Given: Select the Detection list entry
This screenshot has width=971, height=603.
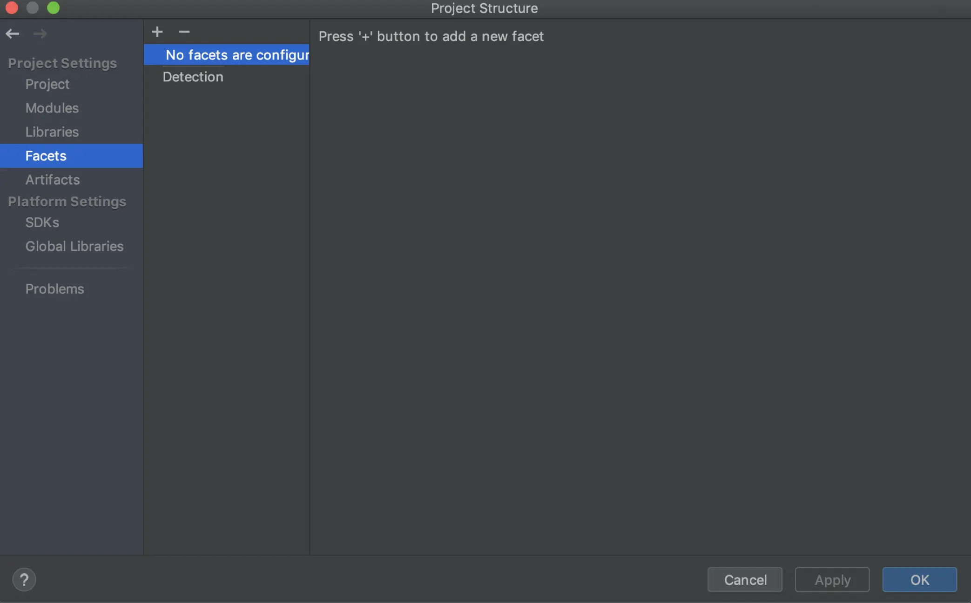Looking at the screenshot, I should coord(193,77).
